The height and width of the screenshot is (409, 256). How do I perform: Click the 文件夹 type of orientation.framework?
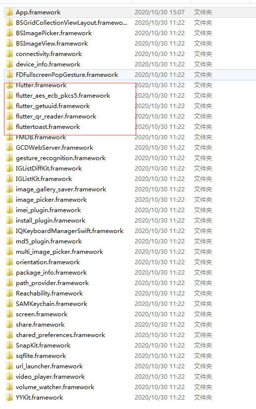click(x=203, y=262)
